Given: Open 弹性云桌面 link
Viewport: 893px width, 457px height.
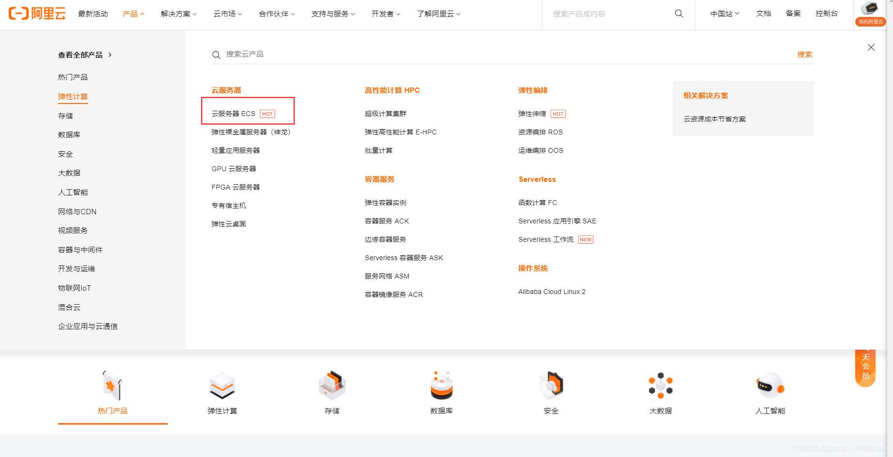Looking at the screenshot, I should click(229, 224).
